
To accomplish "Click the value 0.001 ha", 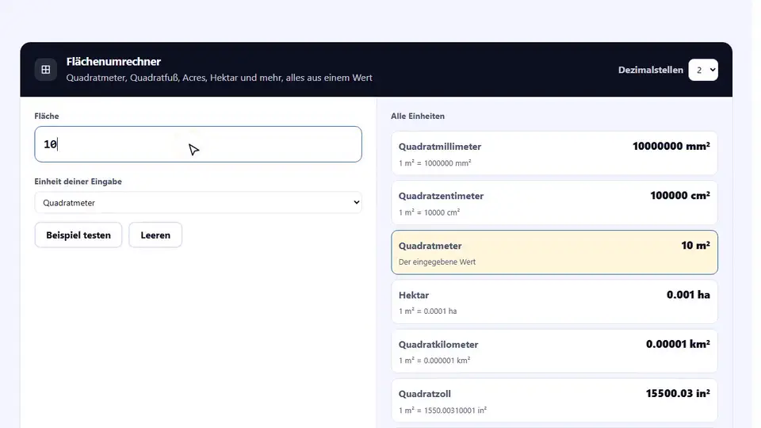I will (688, 295).
